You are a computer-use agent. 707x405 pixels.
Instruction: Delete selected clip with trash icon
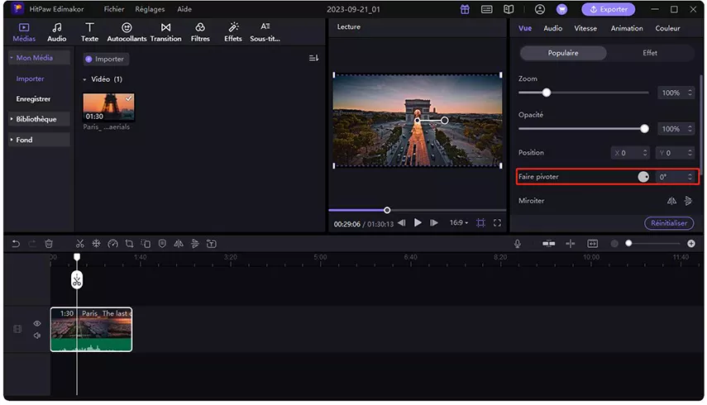[49, 244]
